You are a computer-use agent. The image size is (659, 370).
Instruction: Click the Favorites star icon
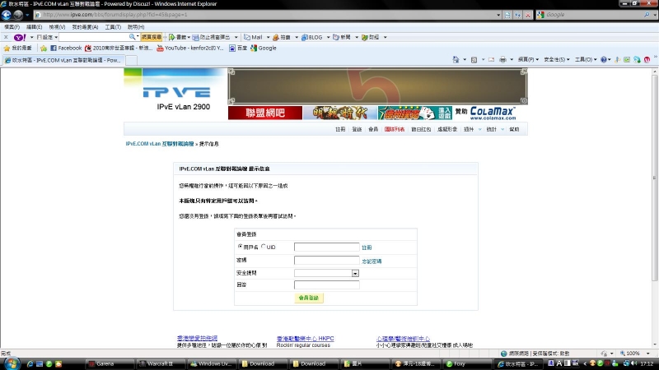point(7,49)
